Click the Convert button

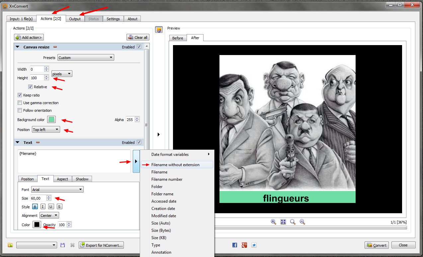(x=377, y=245)
